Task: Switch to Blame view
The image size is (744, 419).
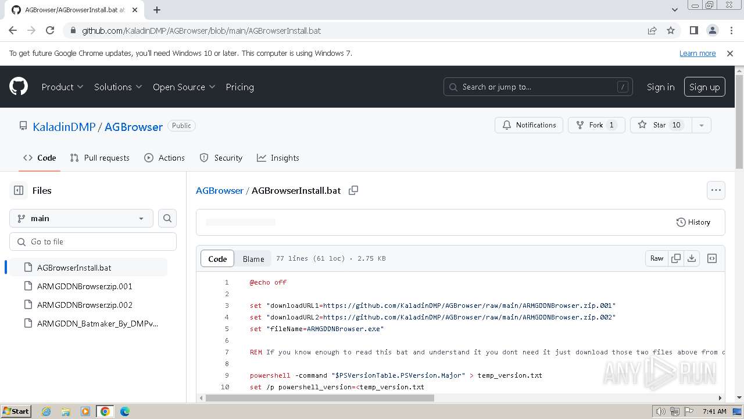Action: coord(253,259)
